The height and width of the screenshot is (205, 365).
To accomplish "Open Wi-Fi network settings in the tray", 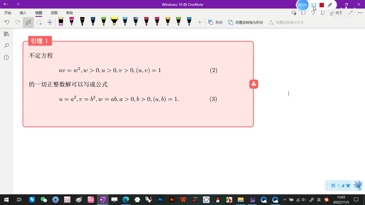I will coord(298,200).
